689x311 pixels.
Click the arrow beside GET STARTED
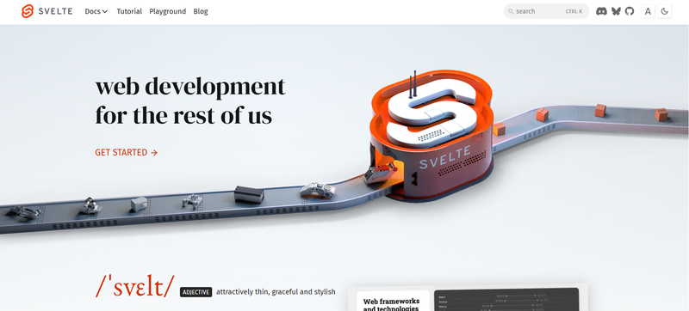[154, 152]
